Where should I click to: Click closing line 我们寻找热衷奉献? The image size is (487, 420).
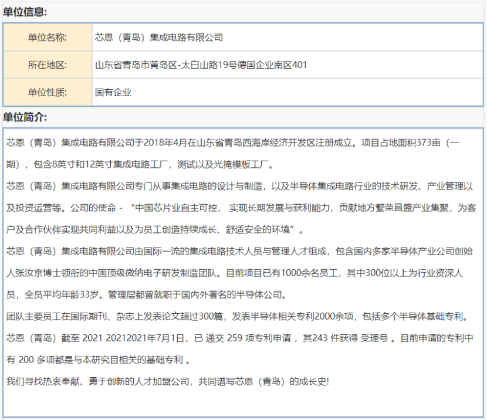pyautogui.click(x=168, y=381)
